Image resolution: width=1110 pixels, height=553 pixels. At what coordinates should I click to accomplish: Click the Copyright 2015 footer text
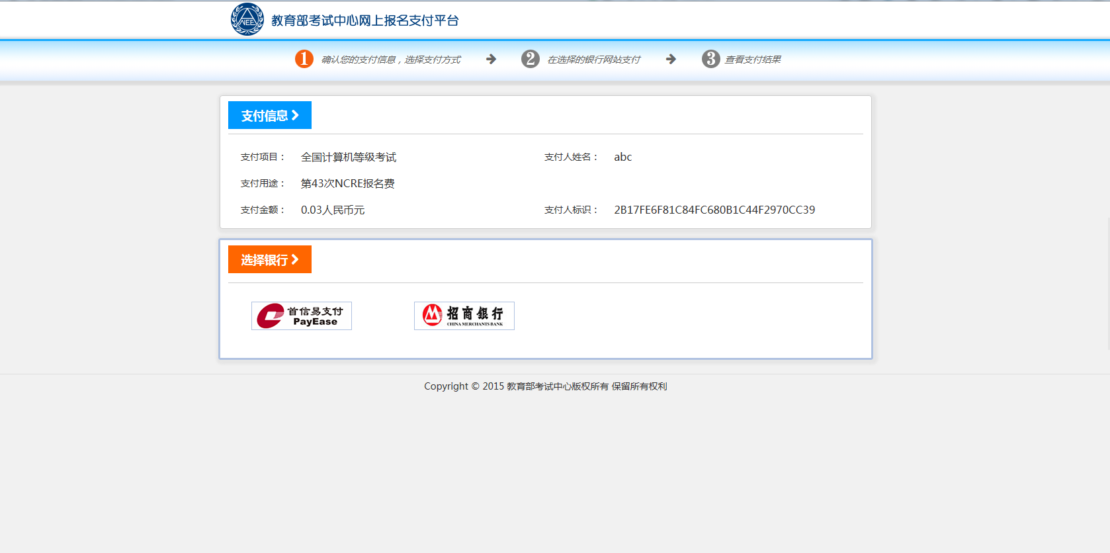[x=545, y=386]
